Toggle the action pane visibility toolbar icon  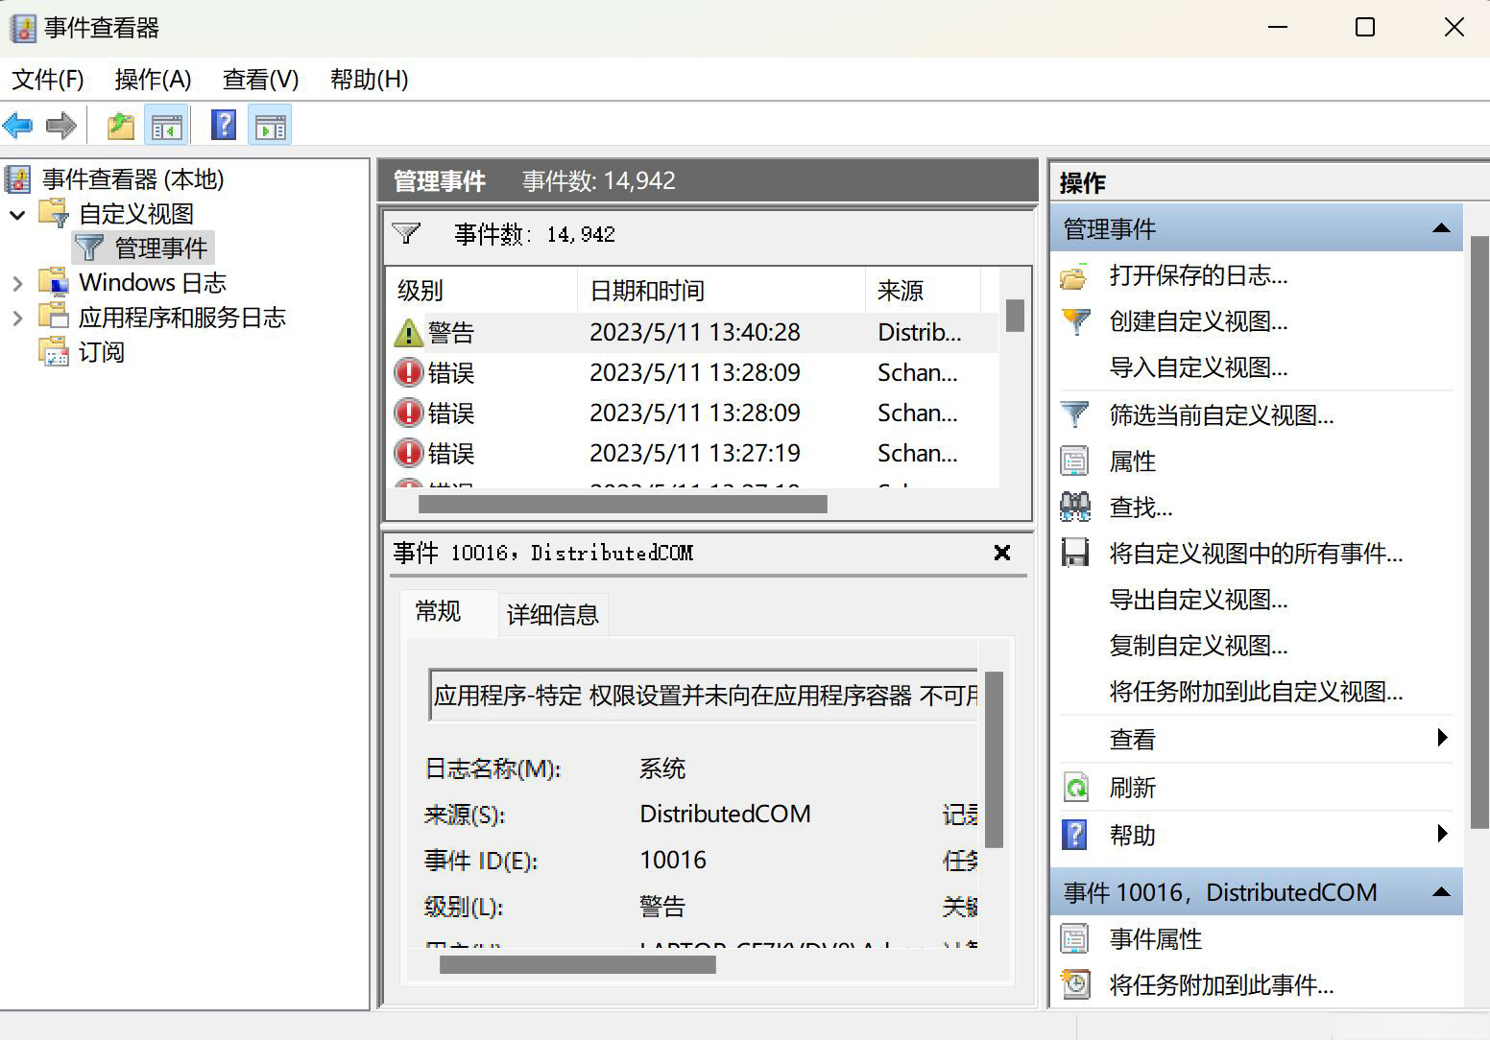click(270, 125)
